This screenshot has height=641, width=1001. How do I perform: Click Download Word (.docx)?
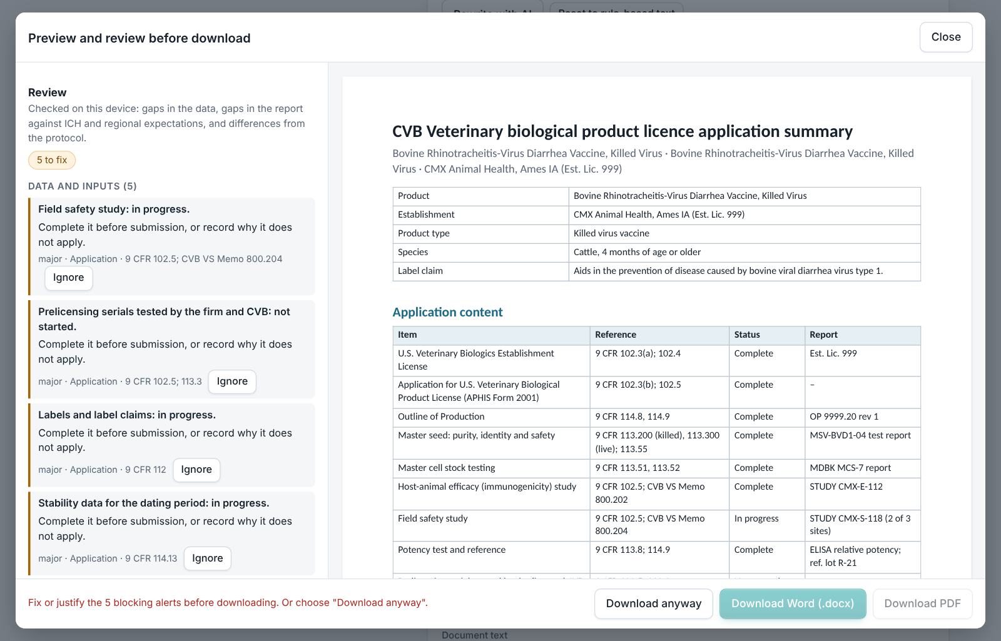click(793, 603)
